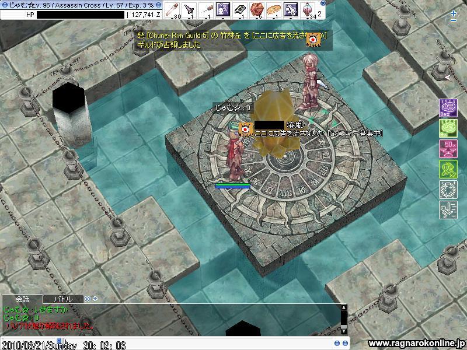
Task: Use the red box item with count 5
Action: click(256, 10)
